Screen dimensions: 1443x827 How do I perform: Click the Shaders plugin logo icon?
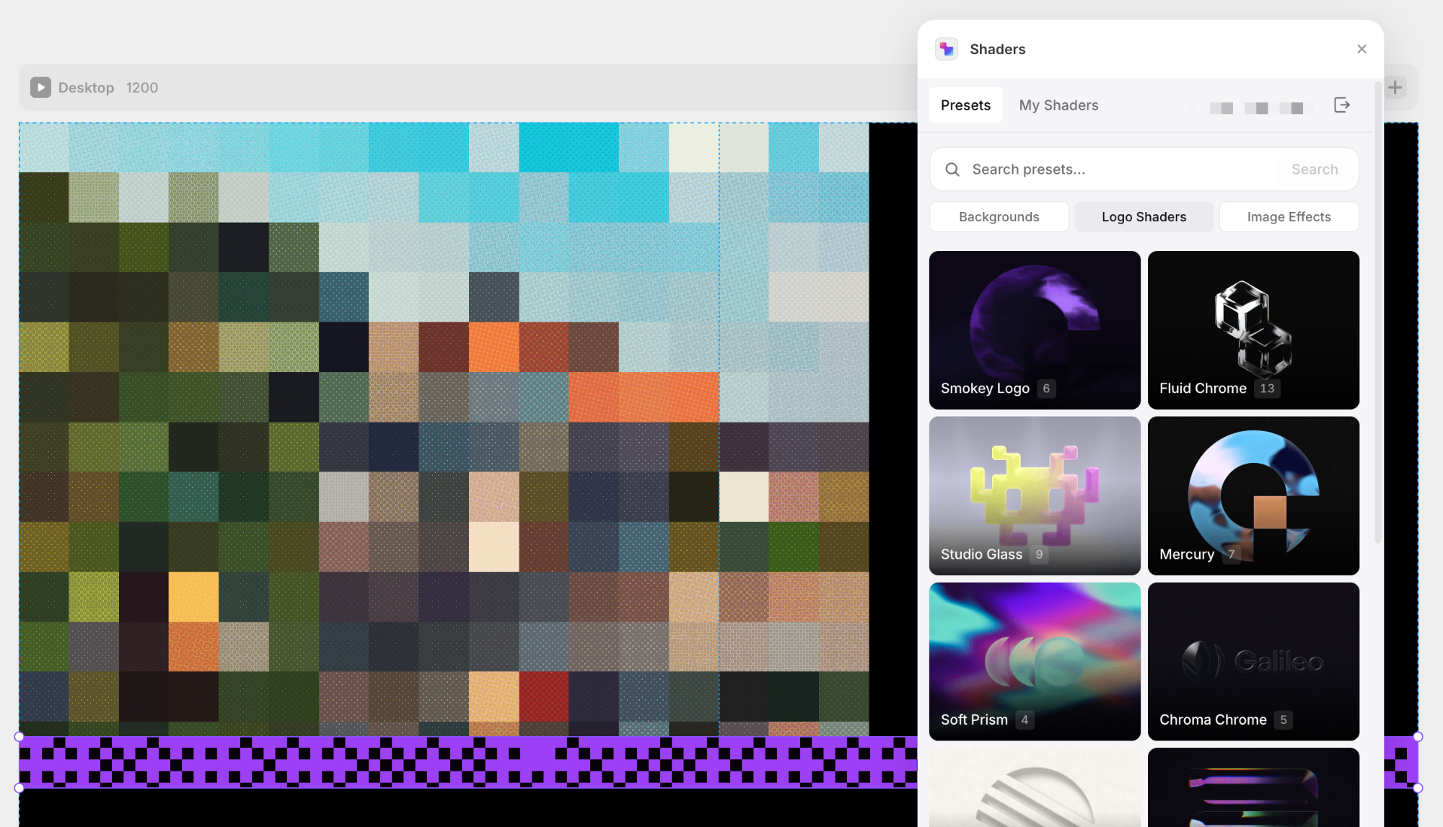[947, 49]
